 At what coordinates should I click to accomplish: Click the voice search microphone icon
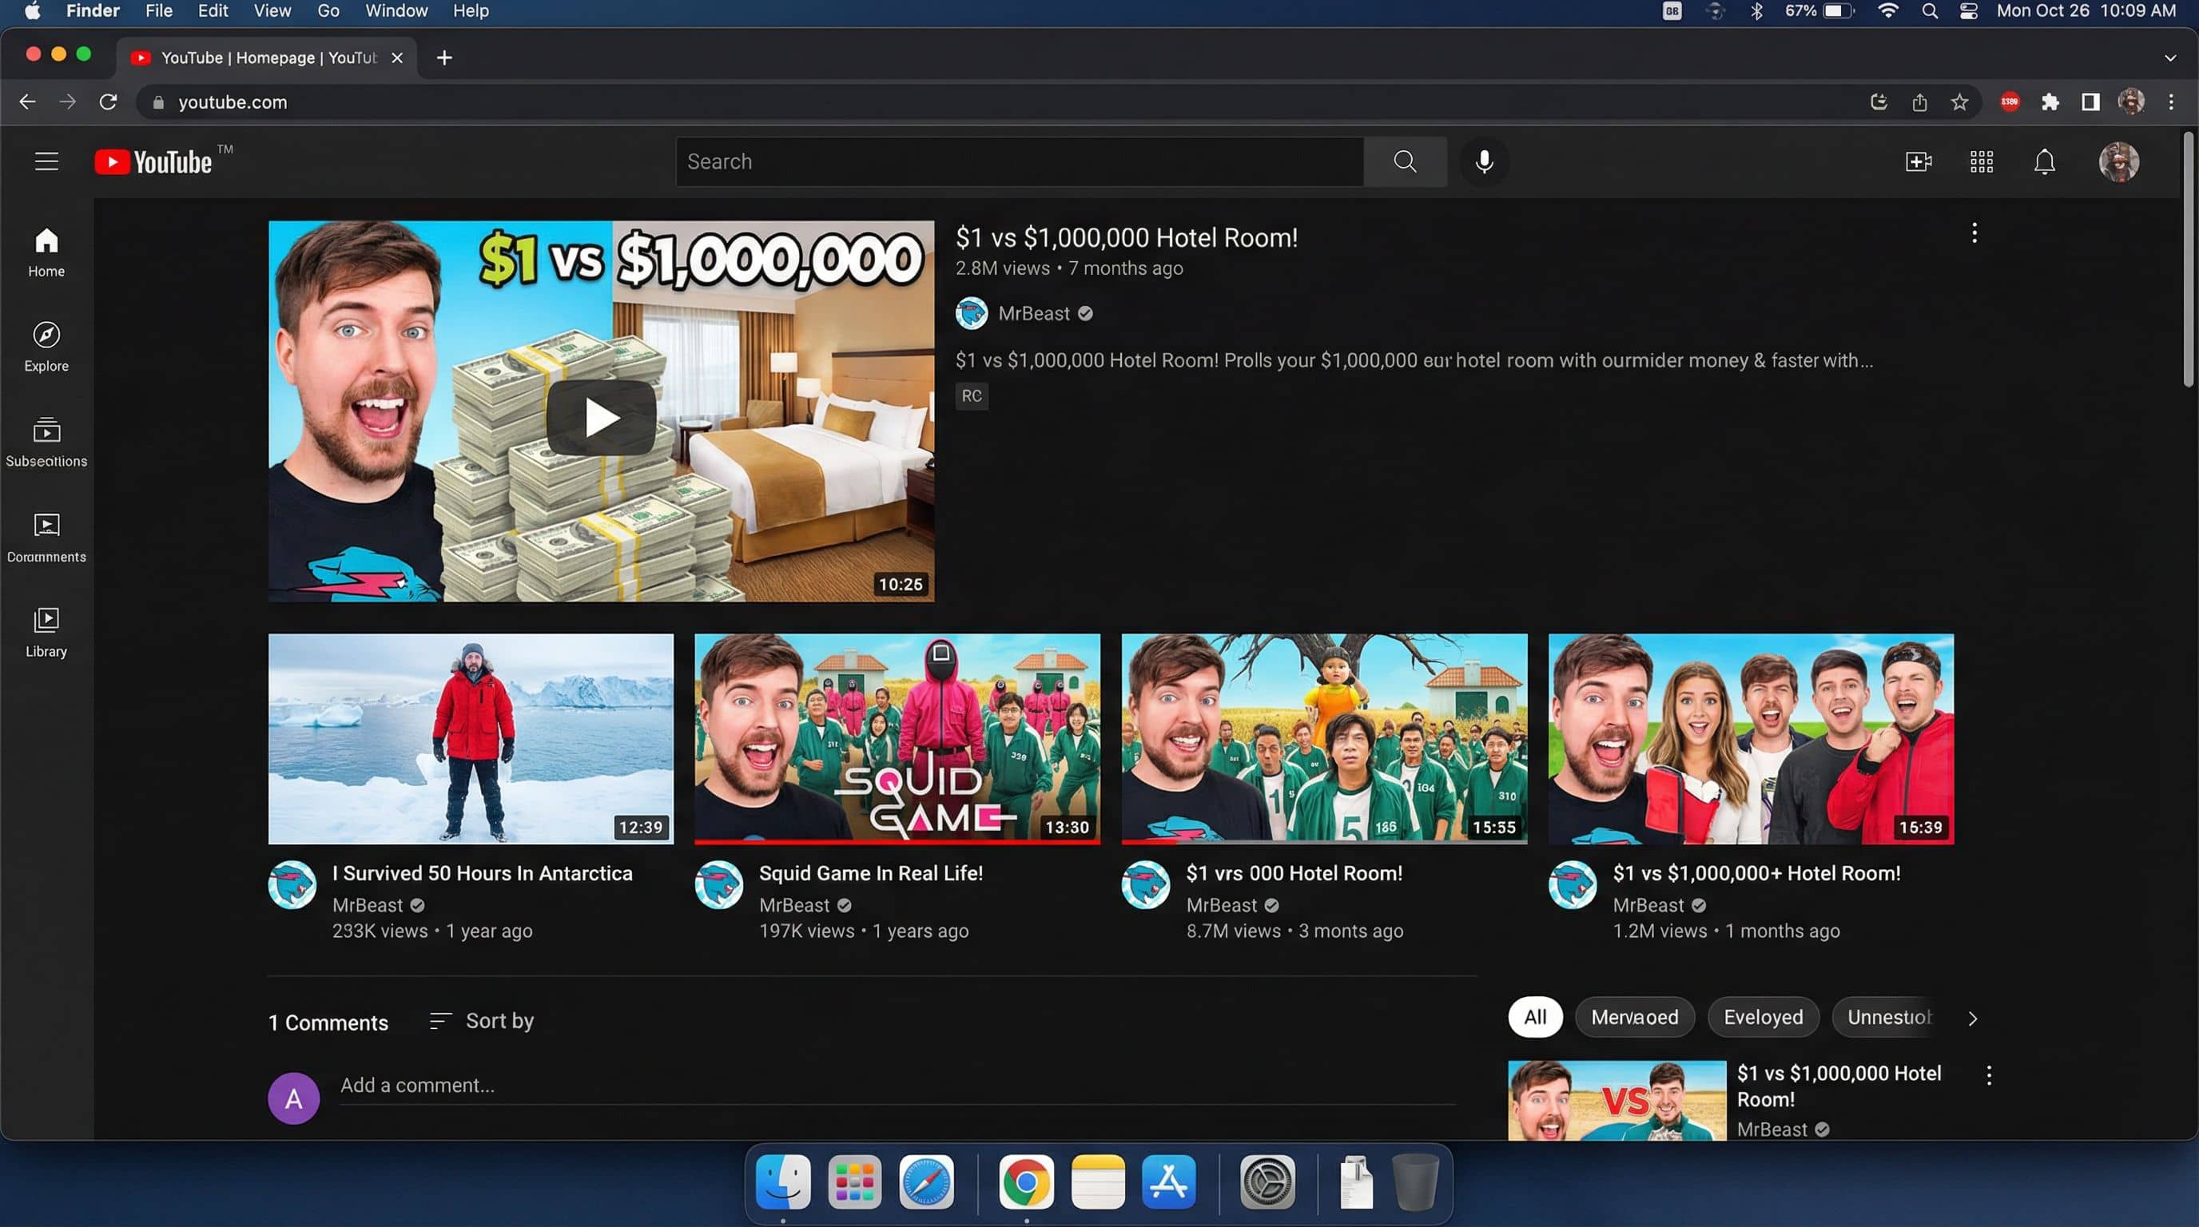(1484, 161)
